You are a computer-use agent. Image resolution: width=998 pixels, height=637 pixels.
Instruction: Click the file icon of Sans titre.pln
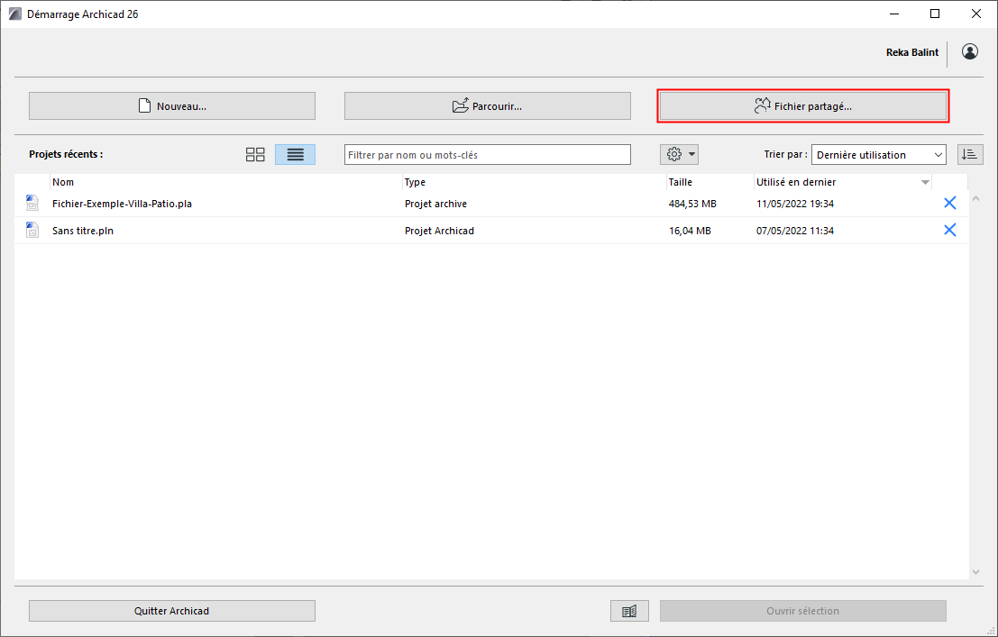(x=32, y=230)
